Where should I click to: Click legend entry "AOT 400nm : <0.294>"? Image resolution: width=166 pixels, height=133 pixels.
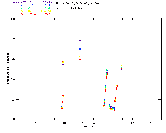tap(33, 2)
